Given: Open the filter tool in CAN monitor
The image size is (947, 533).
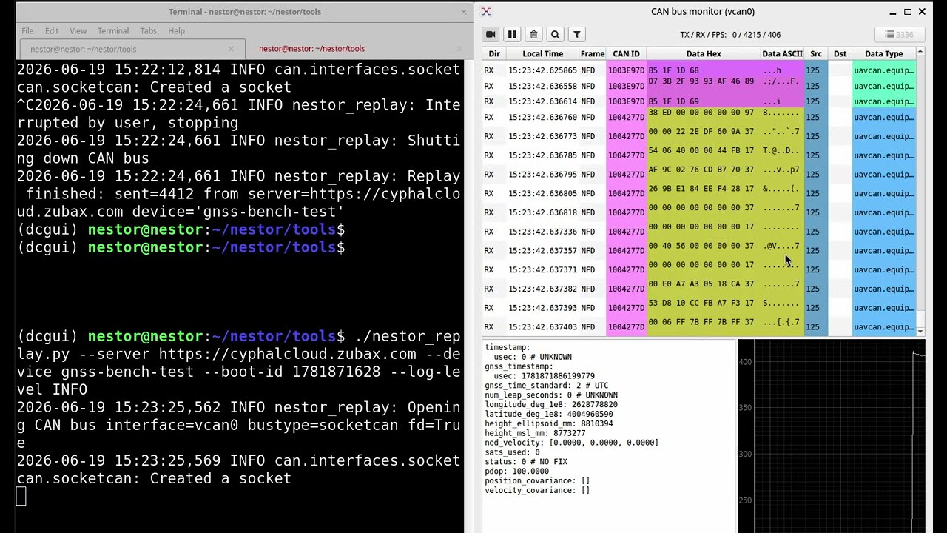Looking at the screenshot, I should pos(577,34).
